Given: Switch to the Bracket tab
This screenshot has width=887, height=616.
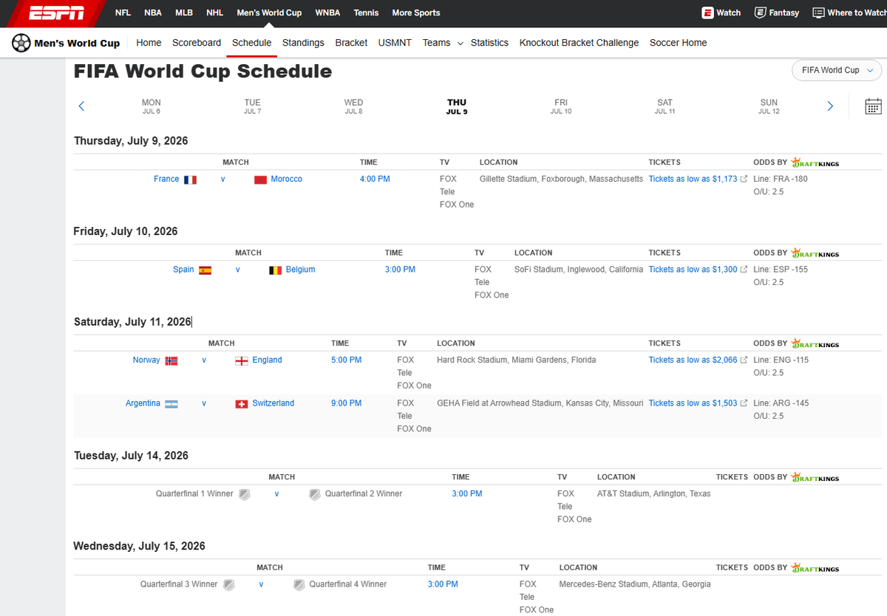Looking at the screenshot, I should pos(351,43).
